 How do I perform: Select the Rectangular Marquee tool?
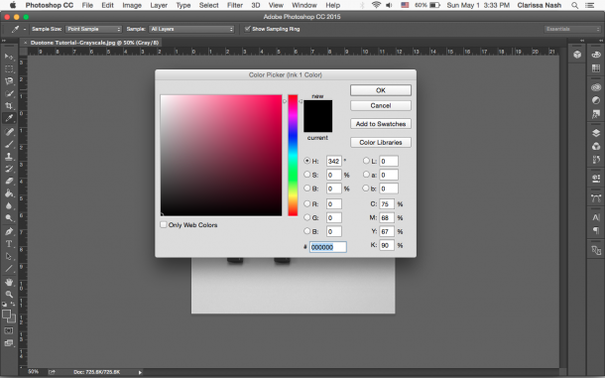pos(9,68)
